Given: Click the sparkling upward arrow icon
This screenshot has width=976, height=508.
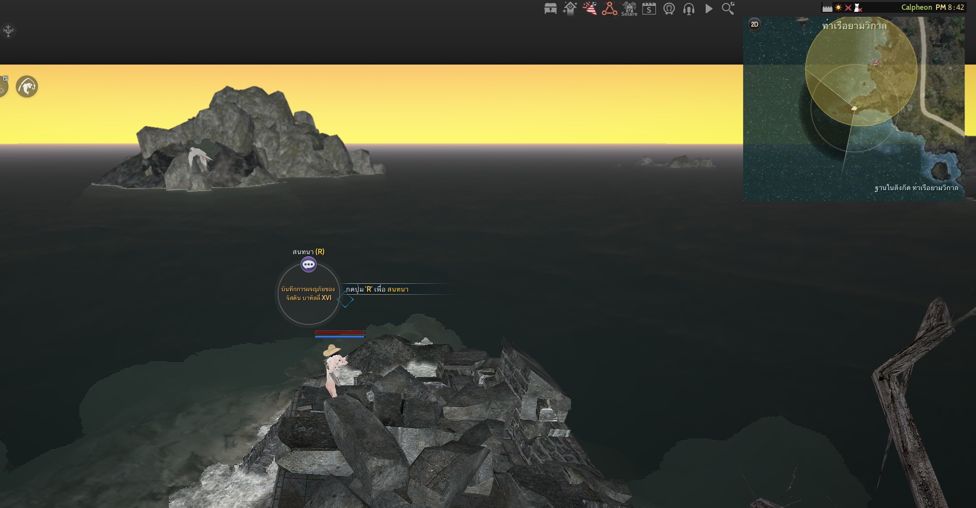Looking at the screenshot, I should 570,8.
